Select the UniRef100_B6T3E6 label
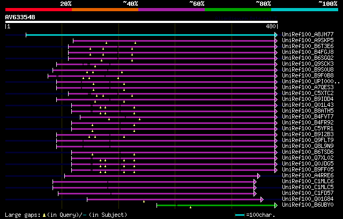The height and width of the screenshot is (219, 343). pos(308,46)
